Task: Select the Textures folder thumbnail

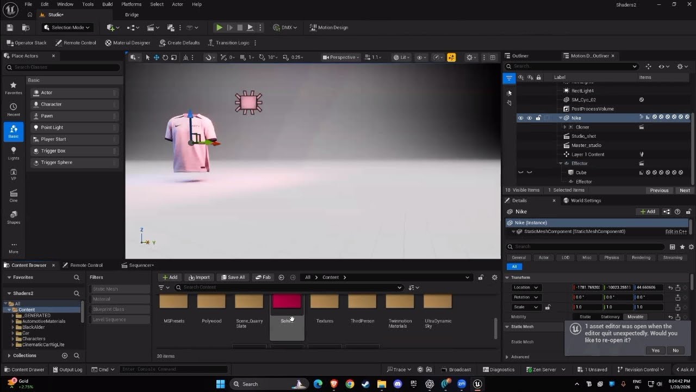Action: point(325,302)
